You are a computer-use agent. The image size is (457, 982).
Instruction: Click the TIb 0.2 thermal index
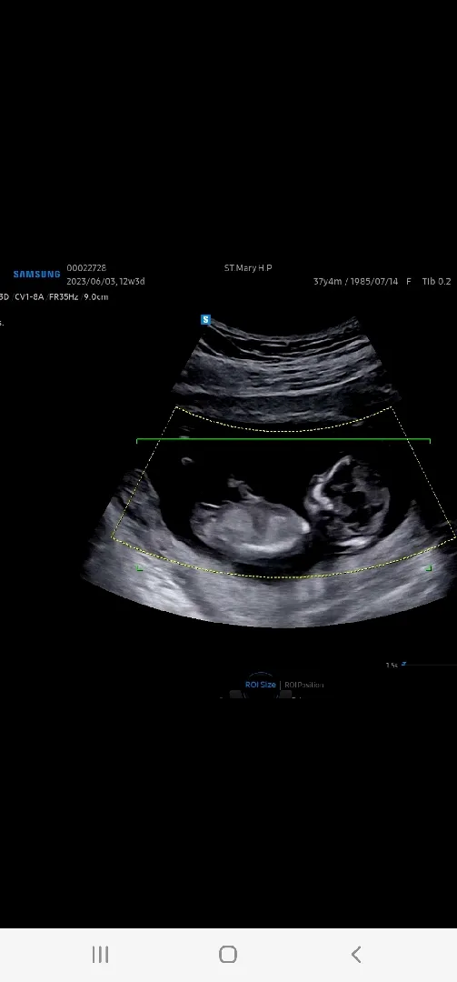[436, 282]
